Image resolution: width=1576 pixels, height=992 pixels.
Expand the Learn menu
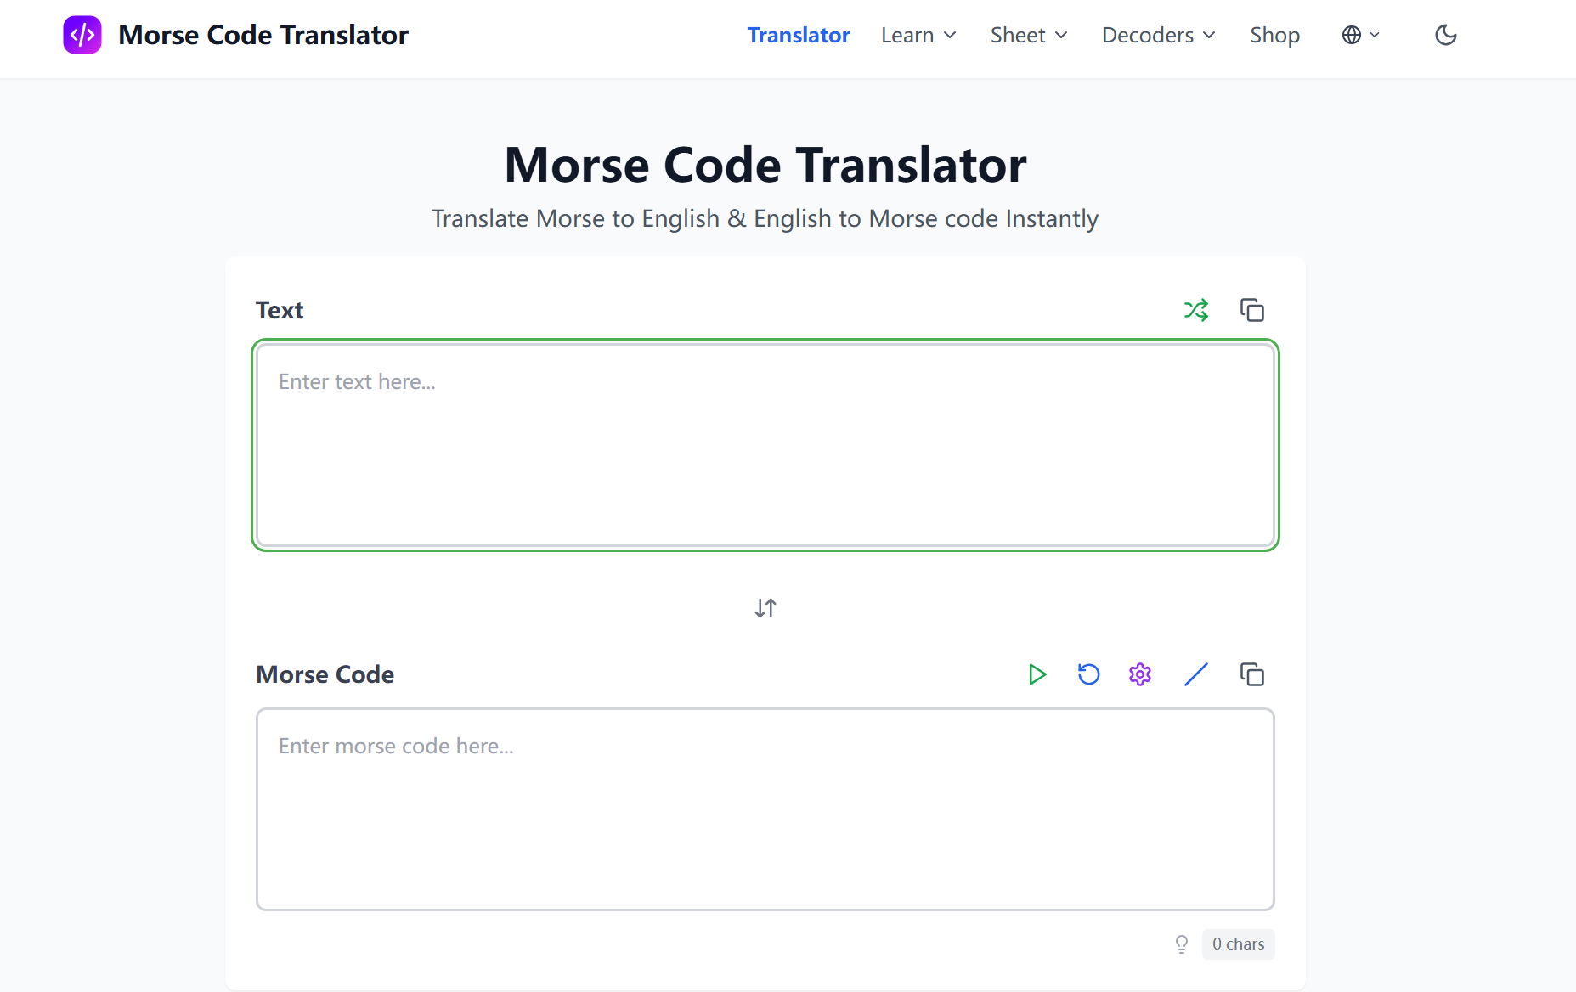click(x=918, y=35)
